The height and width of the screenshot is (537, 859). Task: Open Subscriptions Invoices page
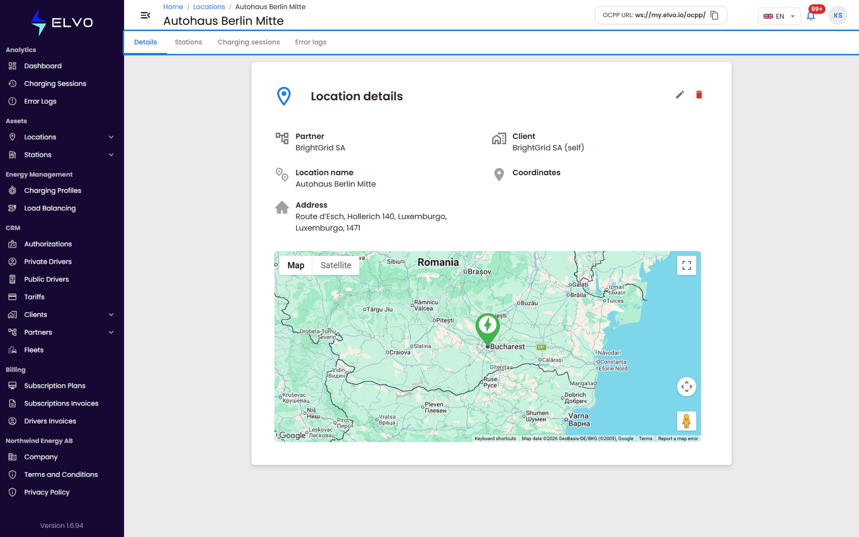point(62,403)
